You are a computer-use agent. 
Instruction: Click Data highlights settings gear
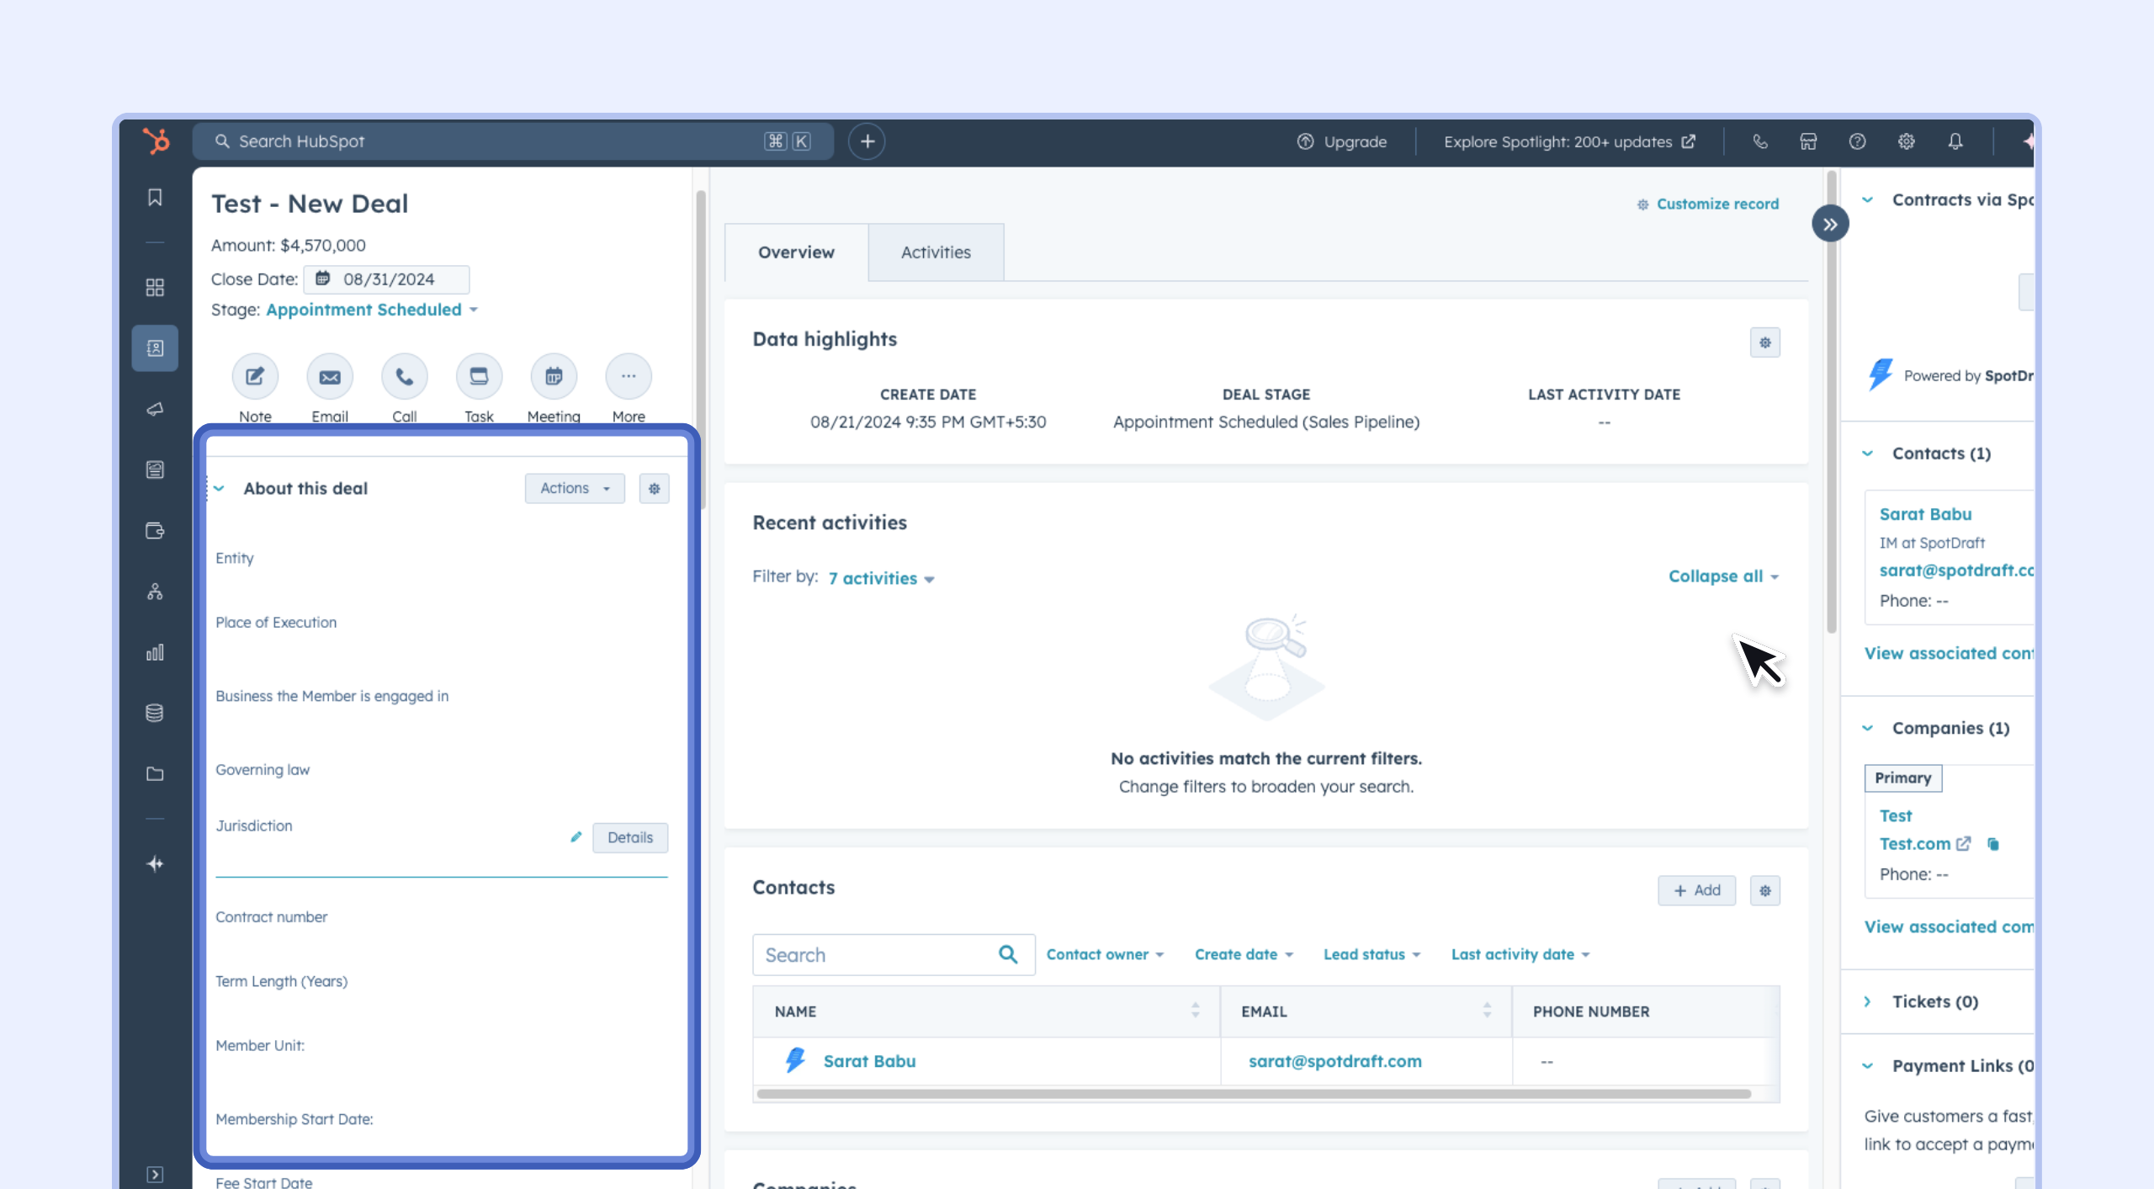point(1765,342)
